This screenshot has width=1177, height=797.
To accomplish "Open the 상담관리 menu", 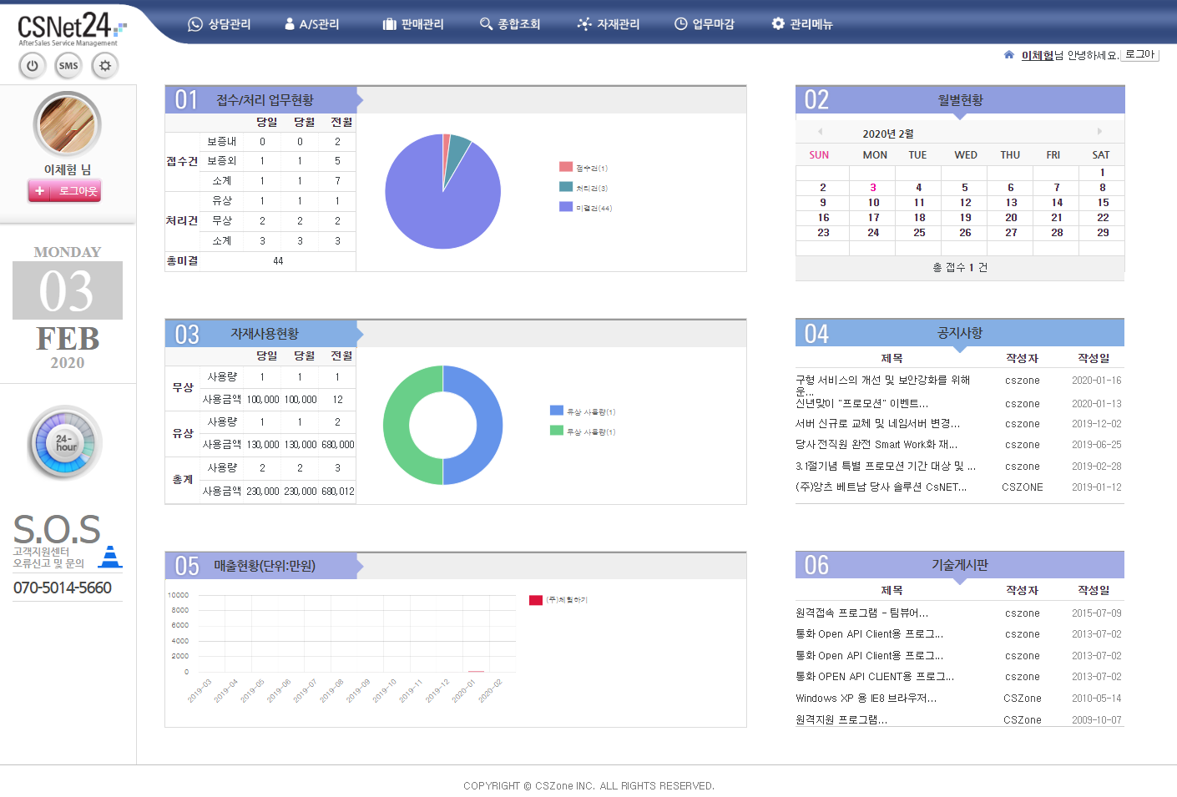I will [x=220, y=24].
